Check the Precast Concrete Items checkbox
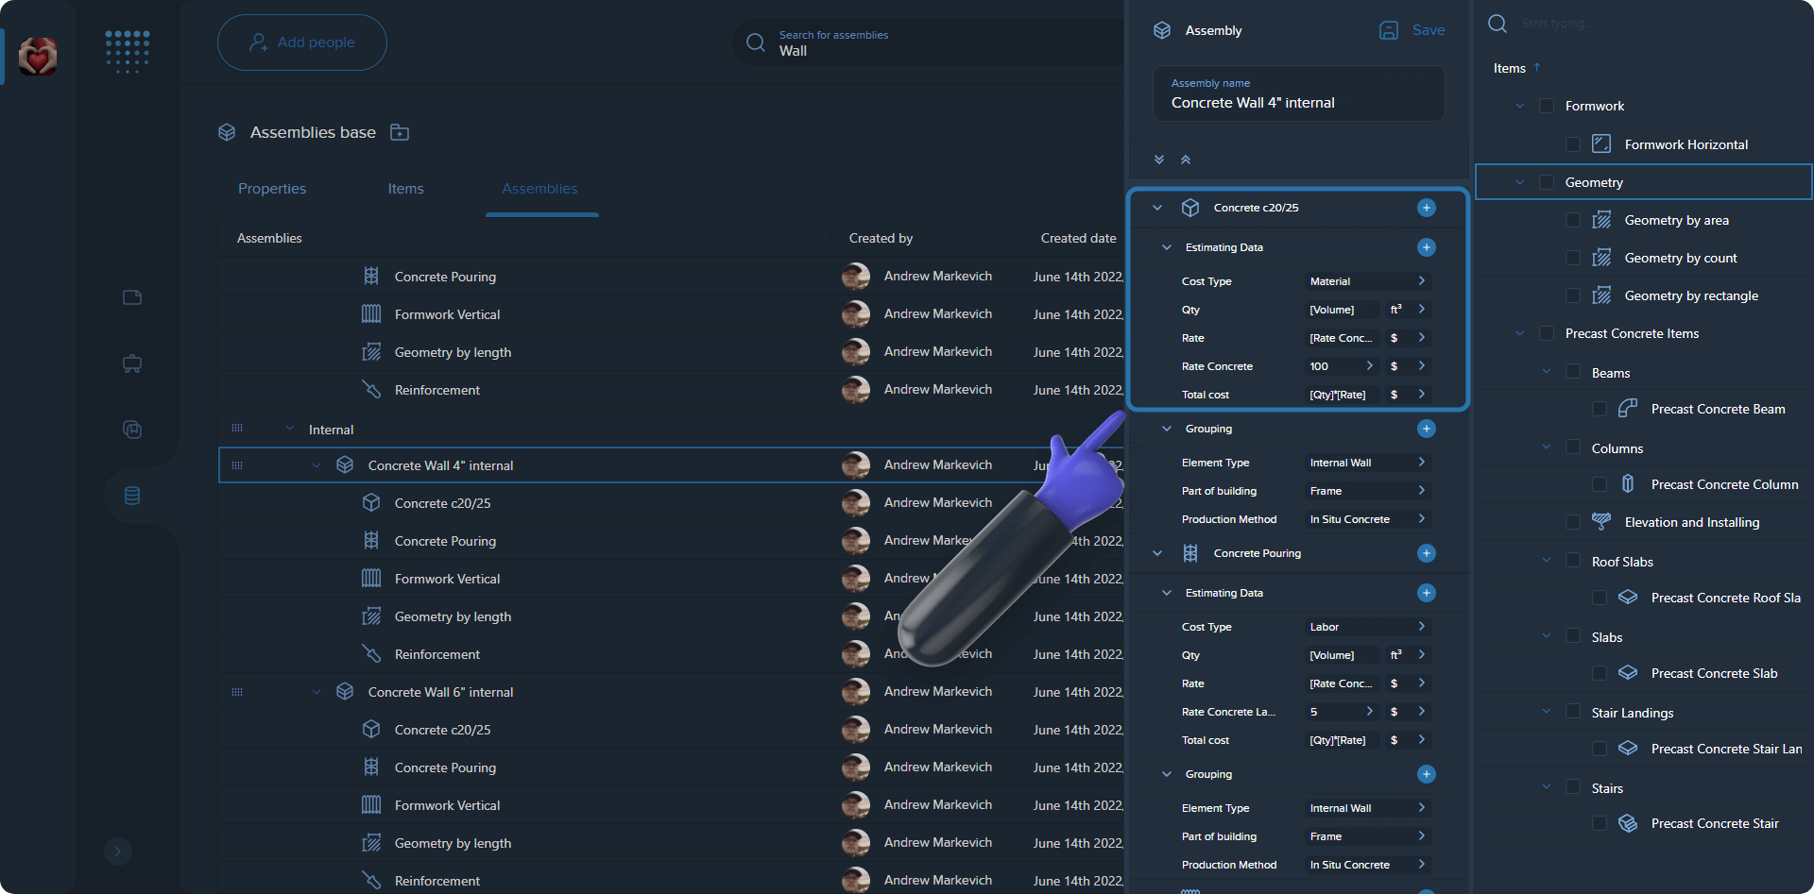Screen dimensions: 1814x894 click(1547, 333)
